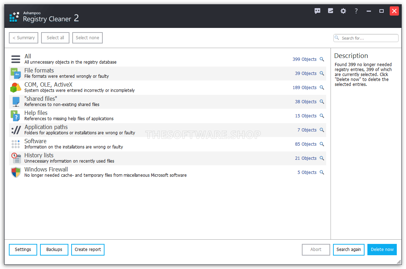Open the 15 Objects link
The width and height of the screenshot is (406, 269).
click(x=306, y=116)
